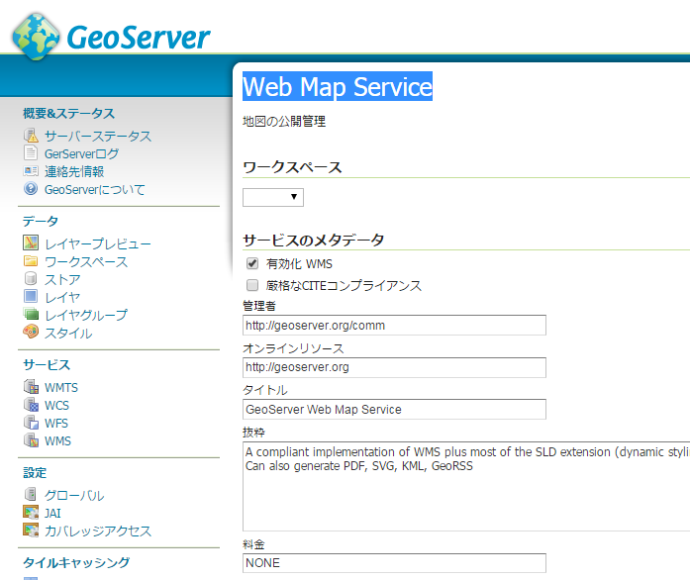690x580 pixels.
Task: Click the レイヤープレビュー icon
Action: coord(31,243)
